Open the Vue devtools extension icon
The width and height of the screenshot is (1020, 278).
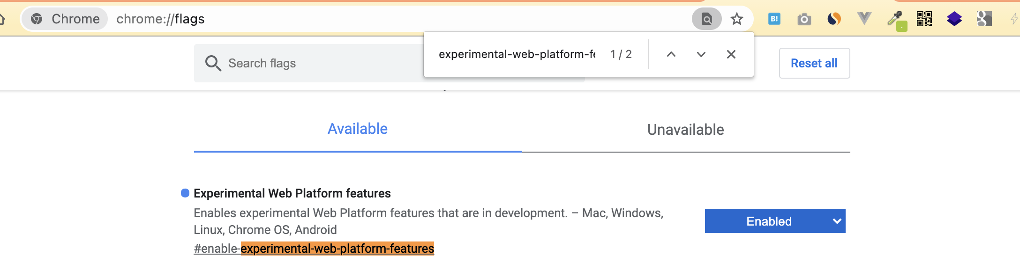[864, 19]
